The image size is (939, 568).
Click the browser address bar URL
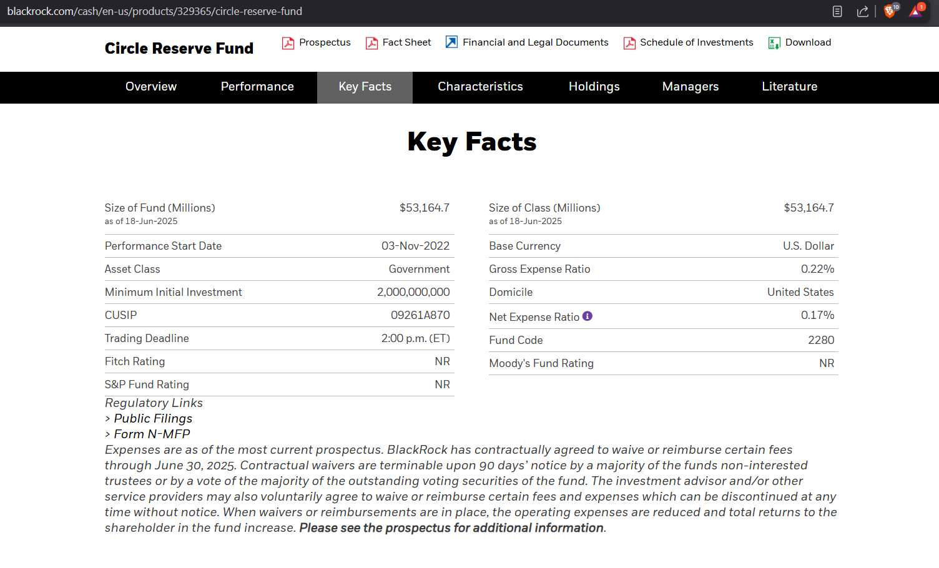click(x=154, y=11)
